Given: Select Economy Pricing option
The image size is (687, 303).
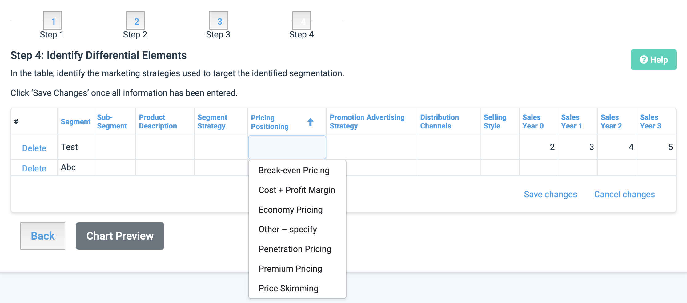Looking at the screenshot, I should tap(297, 210).
